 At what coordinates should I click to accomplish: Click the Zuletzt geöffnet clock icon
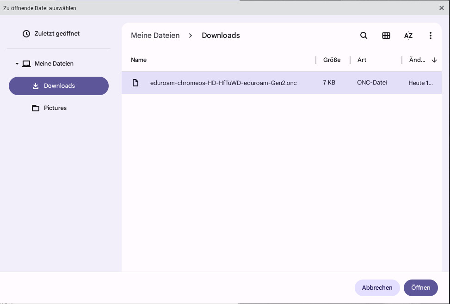[x=26, y=33]
